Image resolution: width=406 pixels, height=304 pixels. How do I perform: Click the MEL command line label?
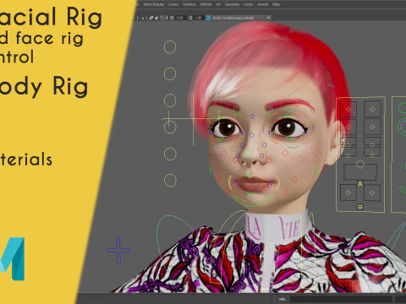[283, 299]
